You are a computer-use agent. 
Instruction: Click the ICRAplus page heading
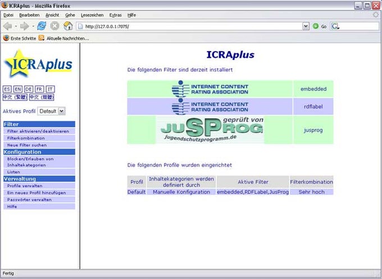230,55
